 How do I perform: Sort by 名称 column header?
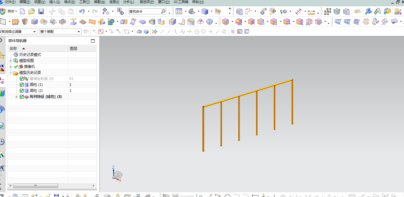pyautogui.click(x=38, y=49)
